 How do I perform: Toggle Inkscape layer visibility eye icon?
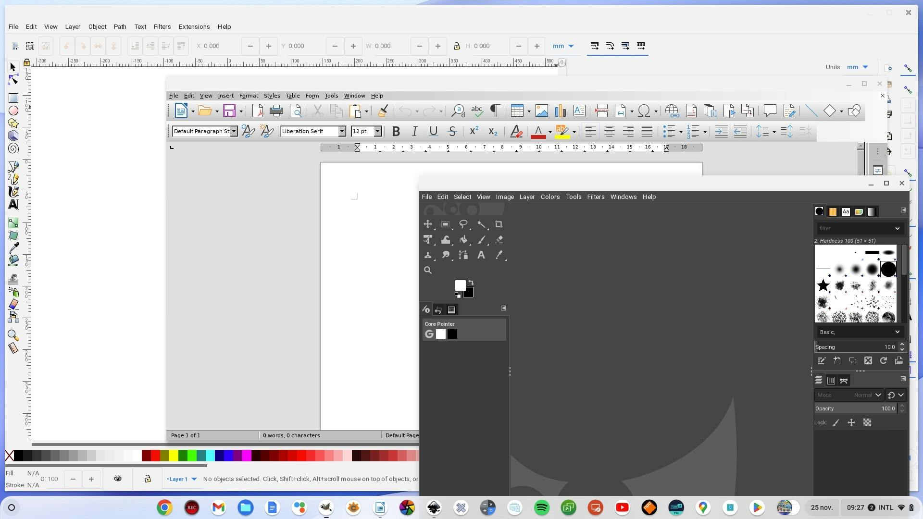point(118,479)
